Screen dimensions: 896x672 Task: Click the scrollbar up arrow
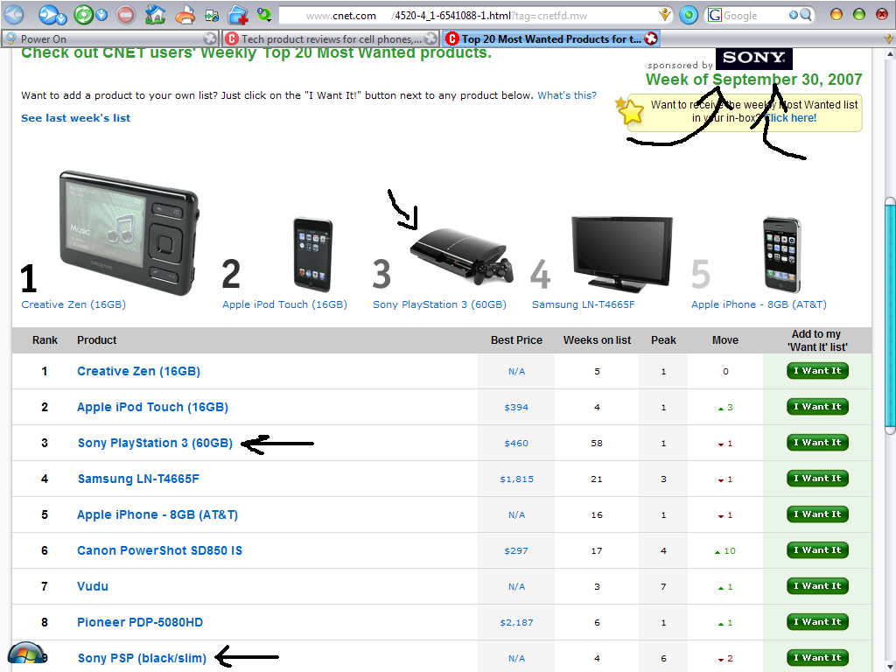tap(890, 54)
